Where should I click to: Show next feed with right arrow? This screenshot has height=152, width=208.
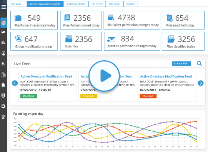tap(201, 83)
